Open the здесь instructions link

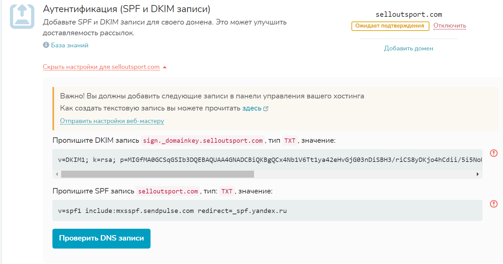coord(252,108)
